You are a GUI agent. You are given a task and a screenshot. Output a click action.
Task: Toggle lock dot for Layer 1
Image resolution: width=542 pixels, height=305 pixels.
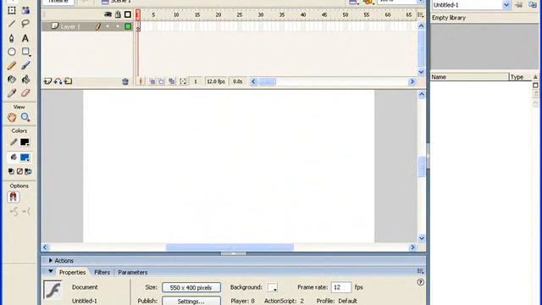pyautogui.click(x=118, y=26)
